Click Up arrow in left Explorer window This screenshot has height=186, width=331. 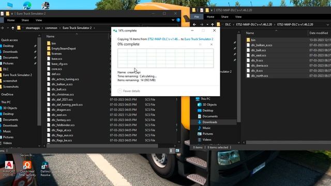pos(13,28)
